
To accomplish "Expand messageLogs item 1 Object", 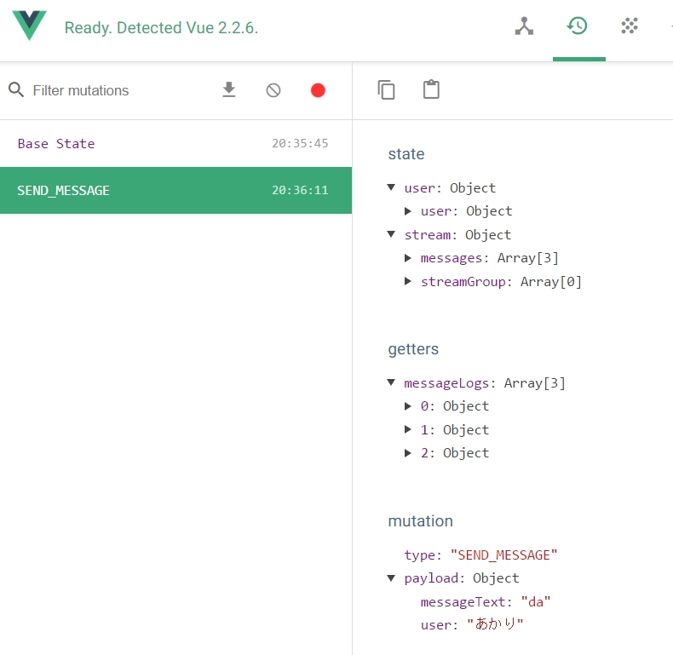I will tap(408, 429).
